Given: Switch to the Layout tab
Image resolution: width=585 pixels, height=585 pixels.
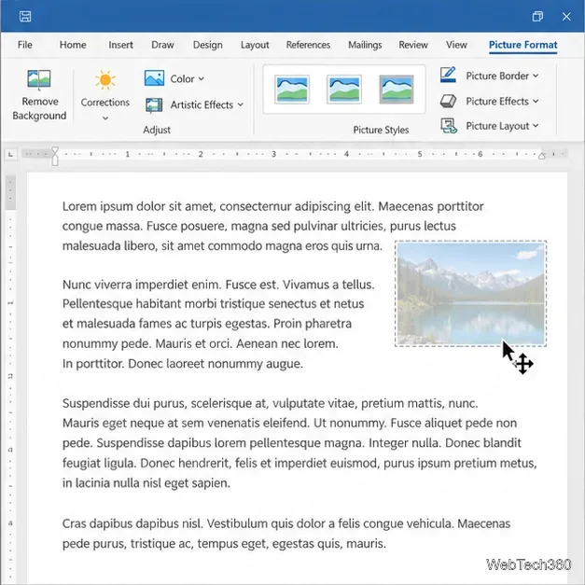Looking at the screenshot, I should 255,45.
